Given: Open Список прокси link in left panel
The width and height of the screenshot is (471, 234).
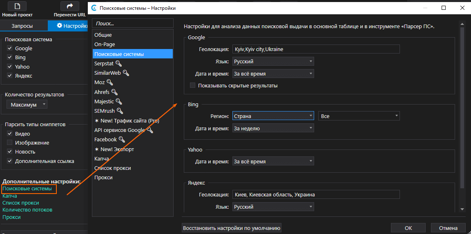Looking at the screenshot, I should pos(21,203).
